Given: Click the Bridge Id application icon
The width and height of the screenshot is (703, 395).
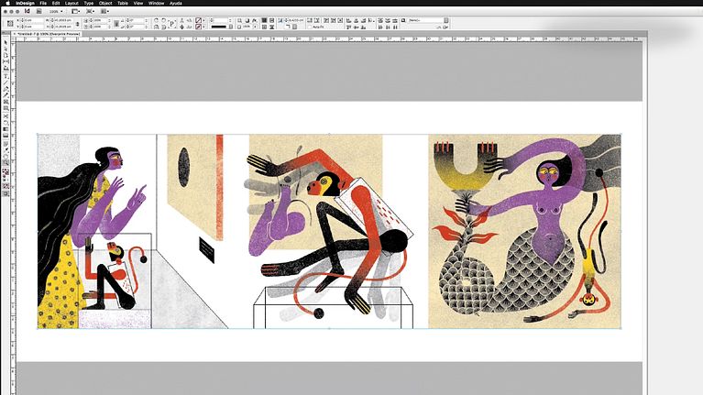Looking at the screenshot, I should [27, 12].
